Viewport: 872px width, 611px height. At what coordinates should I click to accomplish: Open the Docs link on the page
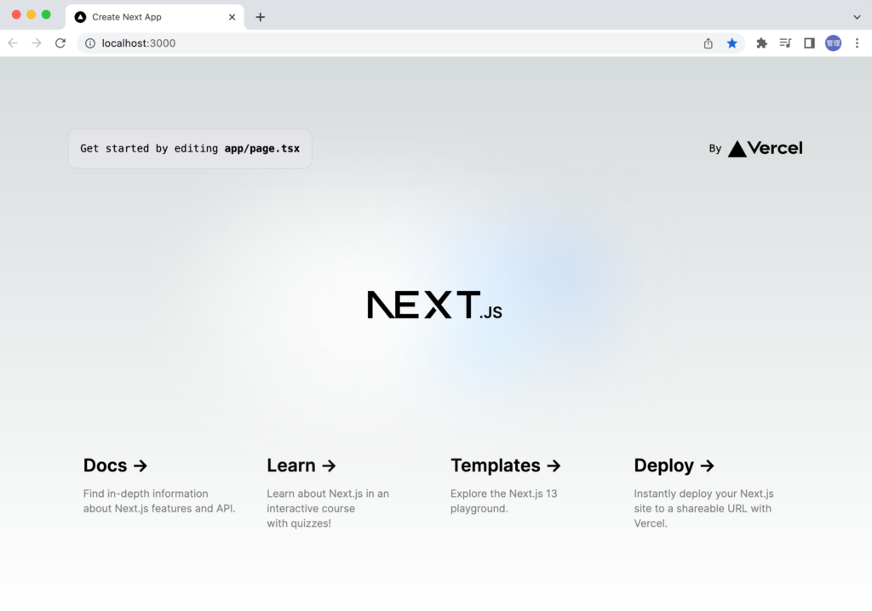coord(115,465)
